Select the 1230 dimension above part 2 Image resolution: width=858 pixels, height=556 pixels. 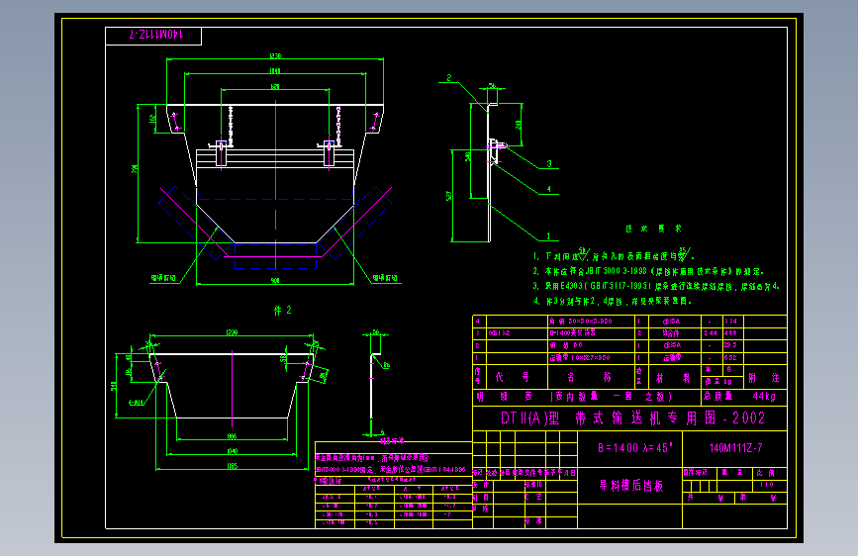coord(232,332)
